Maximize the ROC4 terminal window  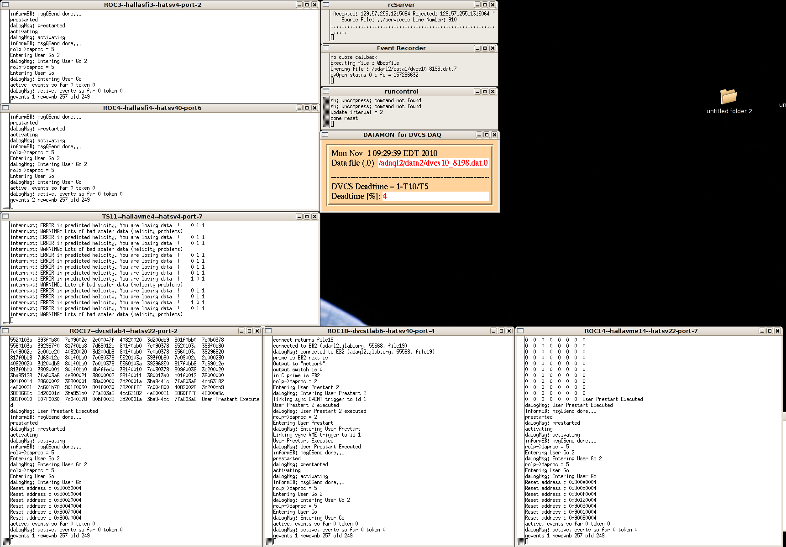(x=307, y=108)
